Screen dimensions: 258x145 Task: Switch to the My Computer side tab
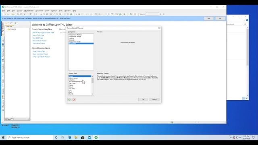[x=3, y=54]
